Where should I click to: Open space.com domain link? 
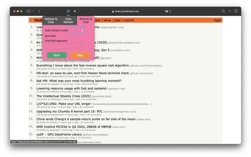[143, 119]
